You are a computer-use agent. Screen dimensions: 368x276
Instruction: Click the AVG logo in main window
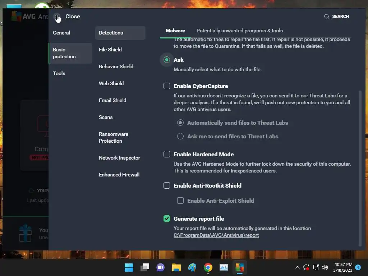click(x=16, y=16)
